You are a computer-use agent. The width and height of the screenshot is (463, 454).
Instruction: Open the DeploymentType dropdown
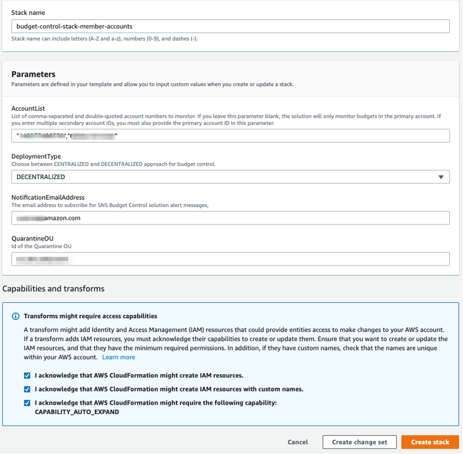pyautogui.click(x=230, y=177)
